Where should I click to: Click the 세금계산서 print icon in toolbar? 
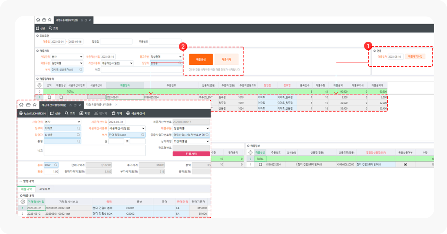(128, 113)
